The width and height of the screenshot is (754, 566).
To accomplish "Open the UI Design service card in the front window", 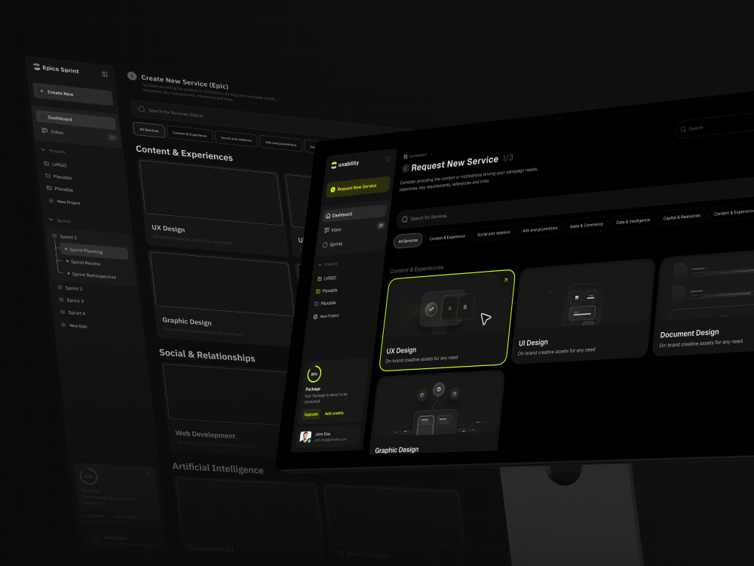I will pos(584,311).
